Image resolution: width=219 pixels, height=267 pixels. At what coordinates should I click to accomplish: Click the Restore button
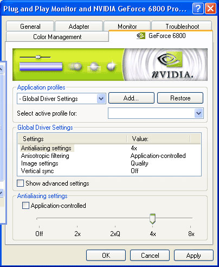coord(180,98)
